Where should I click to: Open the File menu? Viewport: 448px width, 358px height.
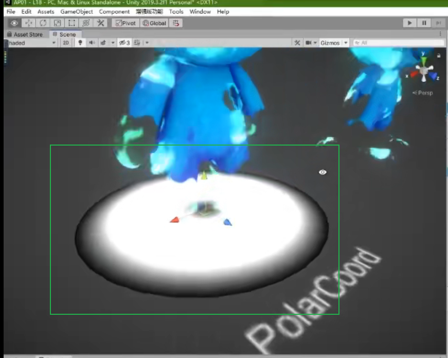coord(11,12)
